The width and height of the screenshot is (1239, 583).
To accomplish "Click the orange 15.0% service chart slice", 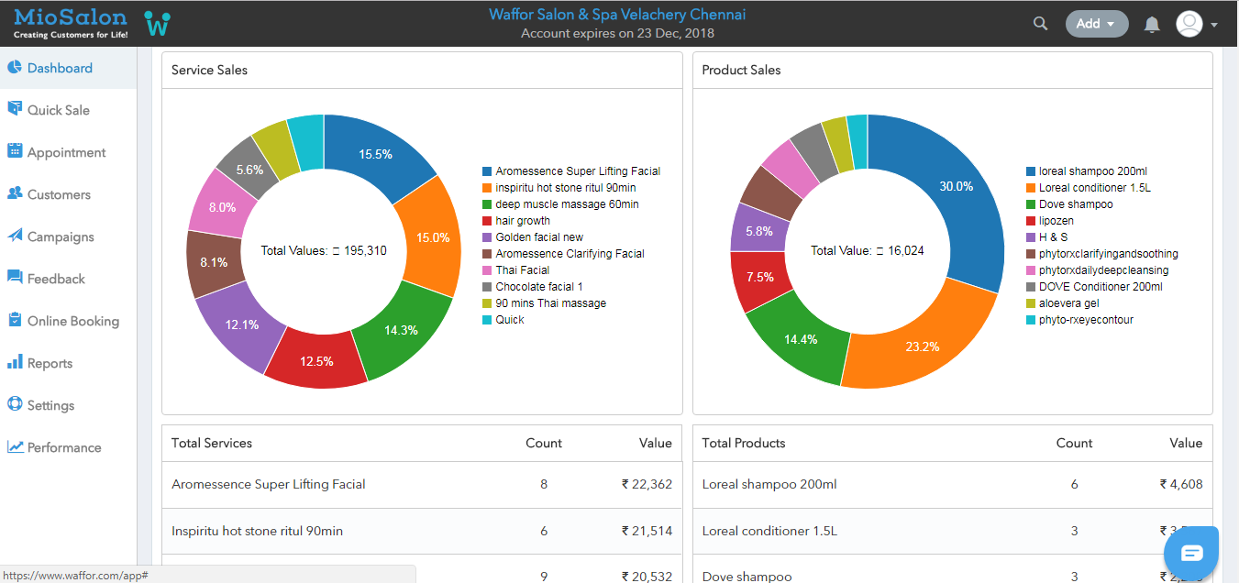I will [431, 237].
